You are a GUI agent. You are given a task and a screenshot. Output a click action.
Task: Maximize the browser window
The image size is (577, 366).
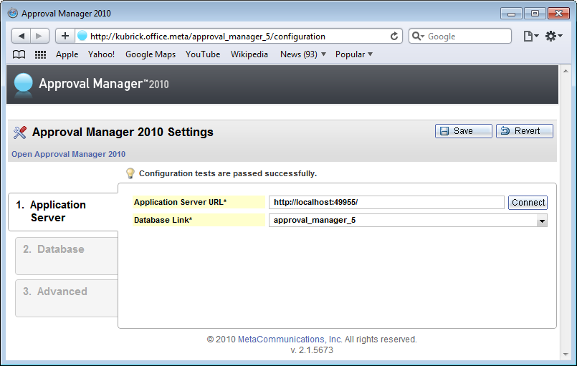tap(535, 14)
